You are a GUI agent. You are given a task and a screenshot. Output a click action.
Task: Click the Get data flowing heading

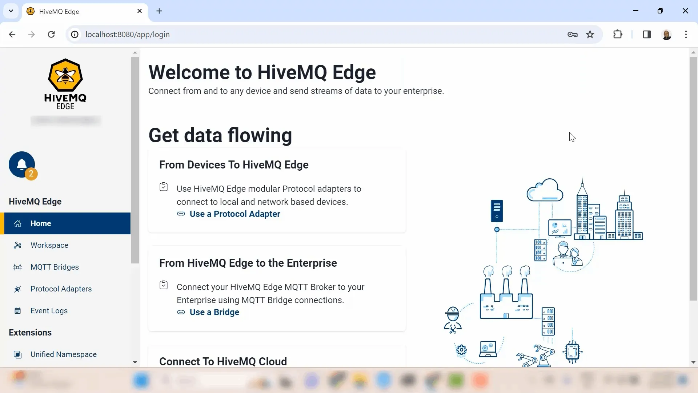pyautogui.click(x=220, y=135)
